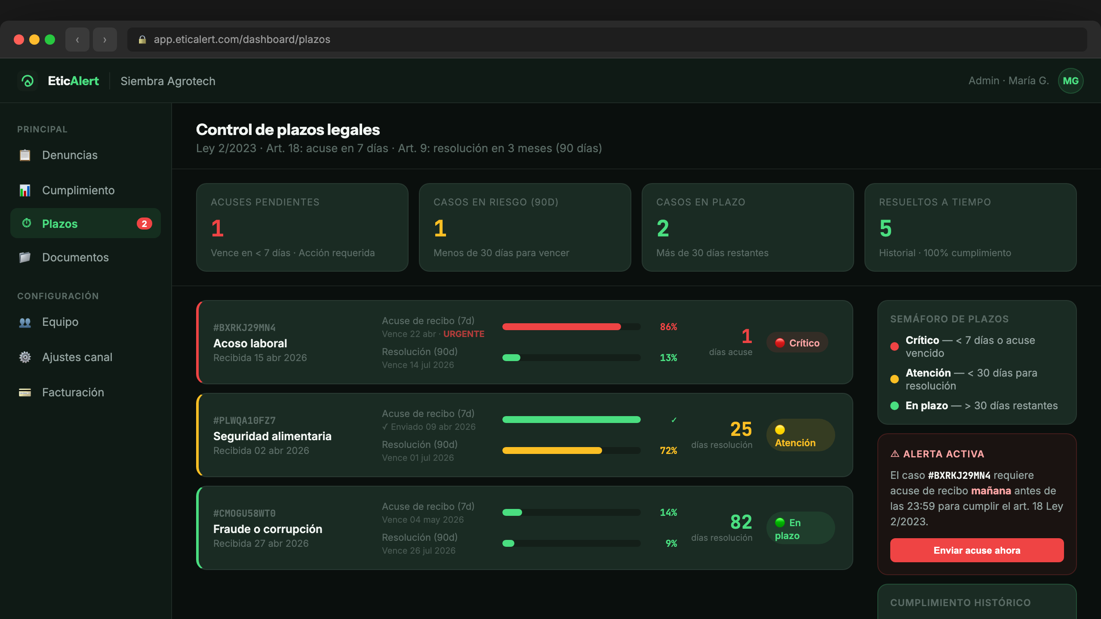Click the browser URL address field
This screenshot has width=1101, height=619.
point(607,40)
